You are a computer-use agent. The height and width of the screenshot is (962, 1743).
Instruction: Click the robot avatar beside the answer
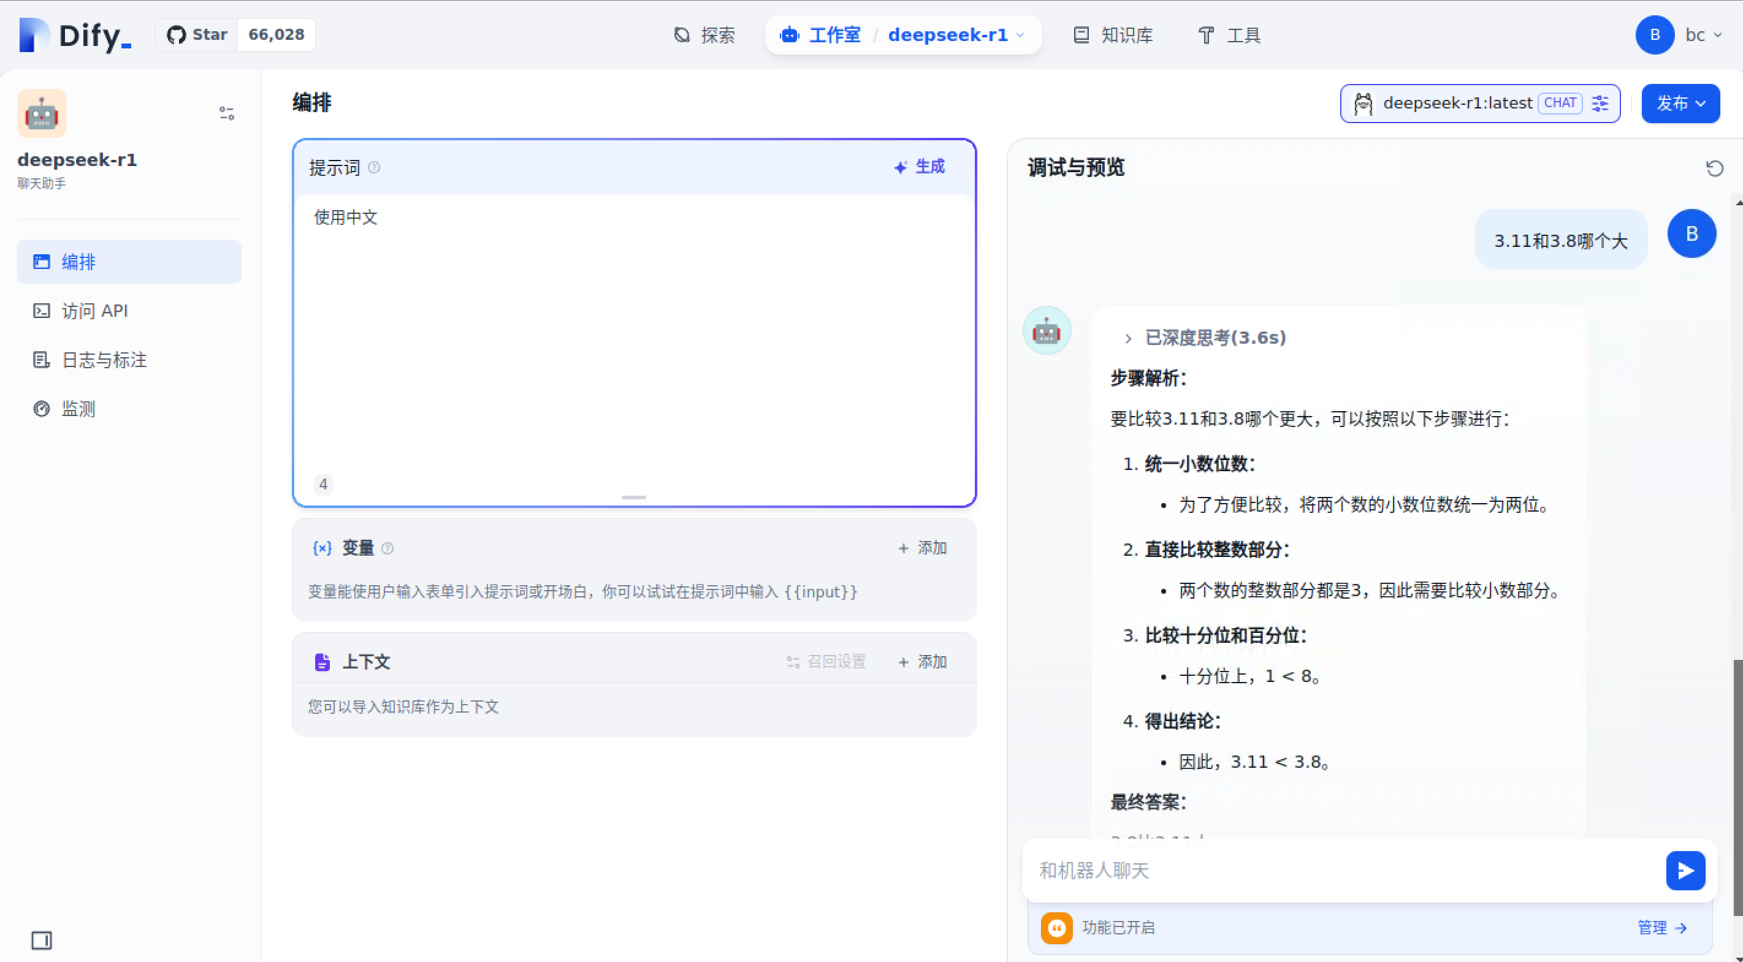tap(1047, 331)
